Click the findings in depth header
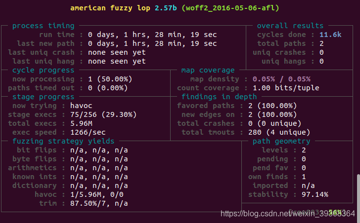 pos(219,97)
